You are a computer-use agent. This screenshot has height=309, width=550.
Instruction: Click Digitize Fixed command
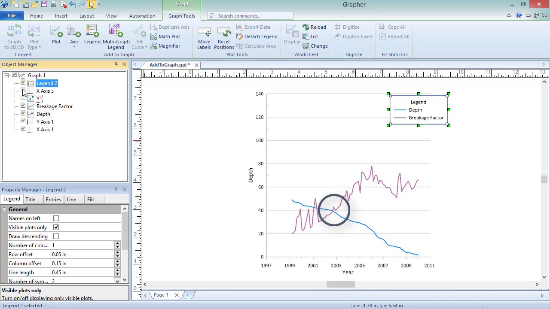pyautogui.click(x=353, y=36)
